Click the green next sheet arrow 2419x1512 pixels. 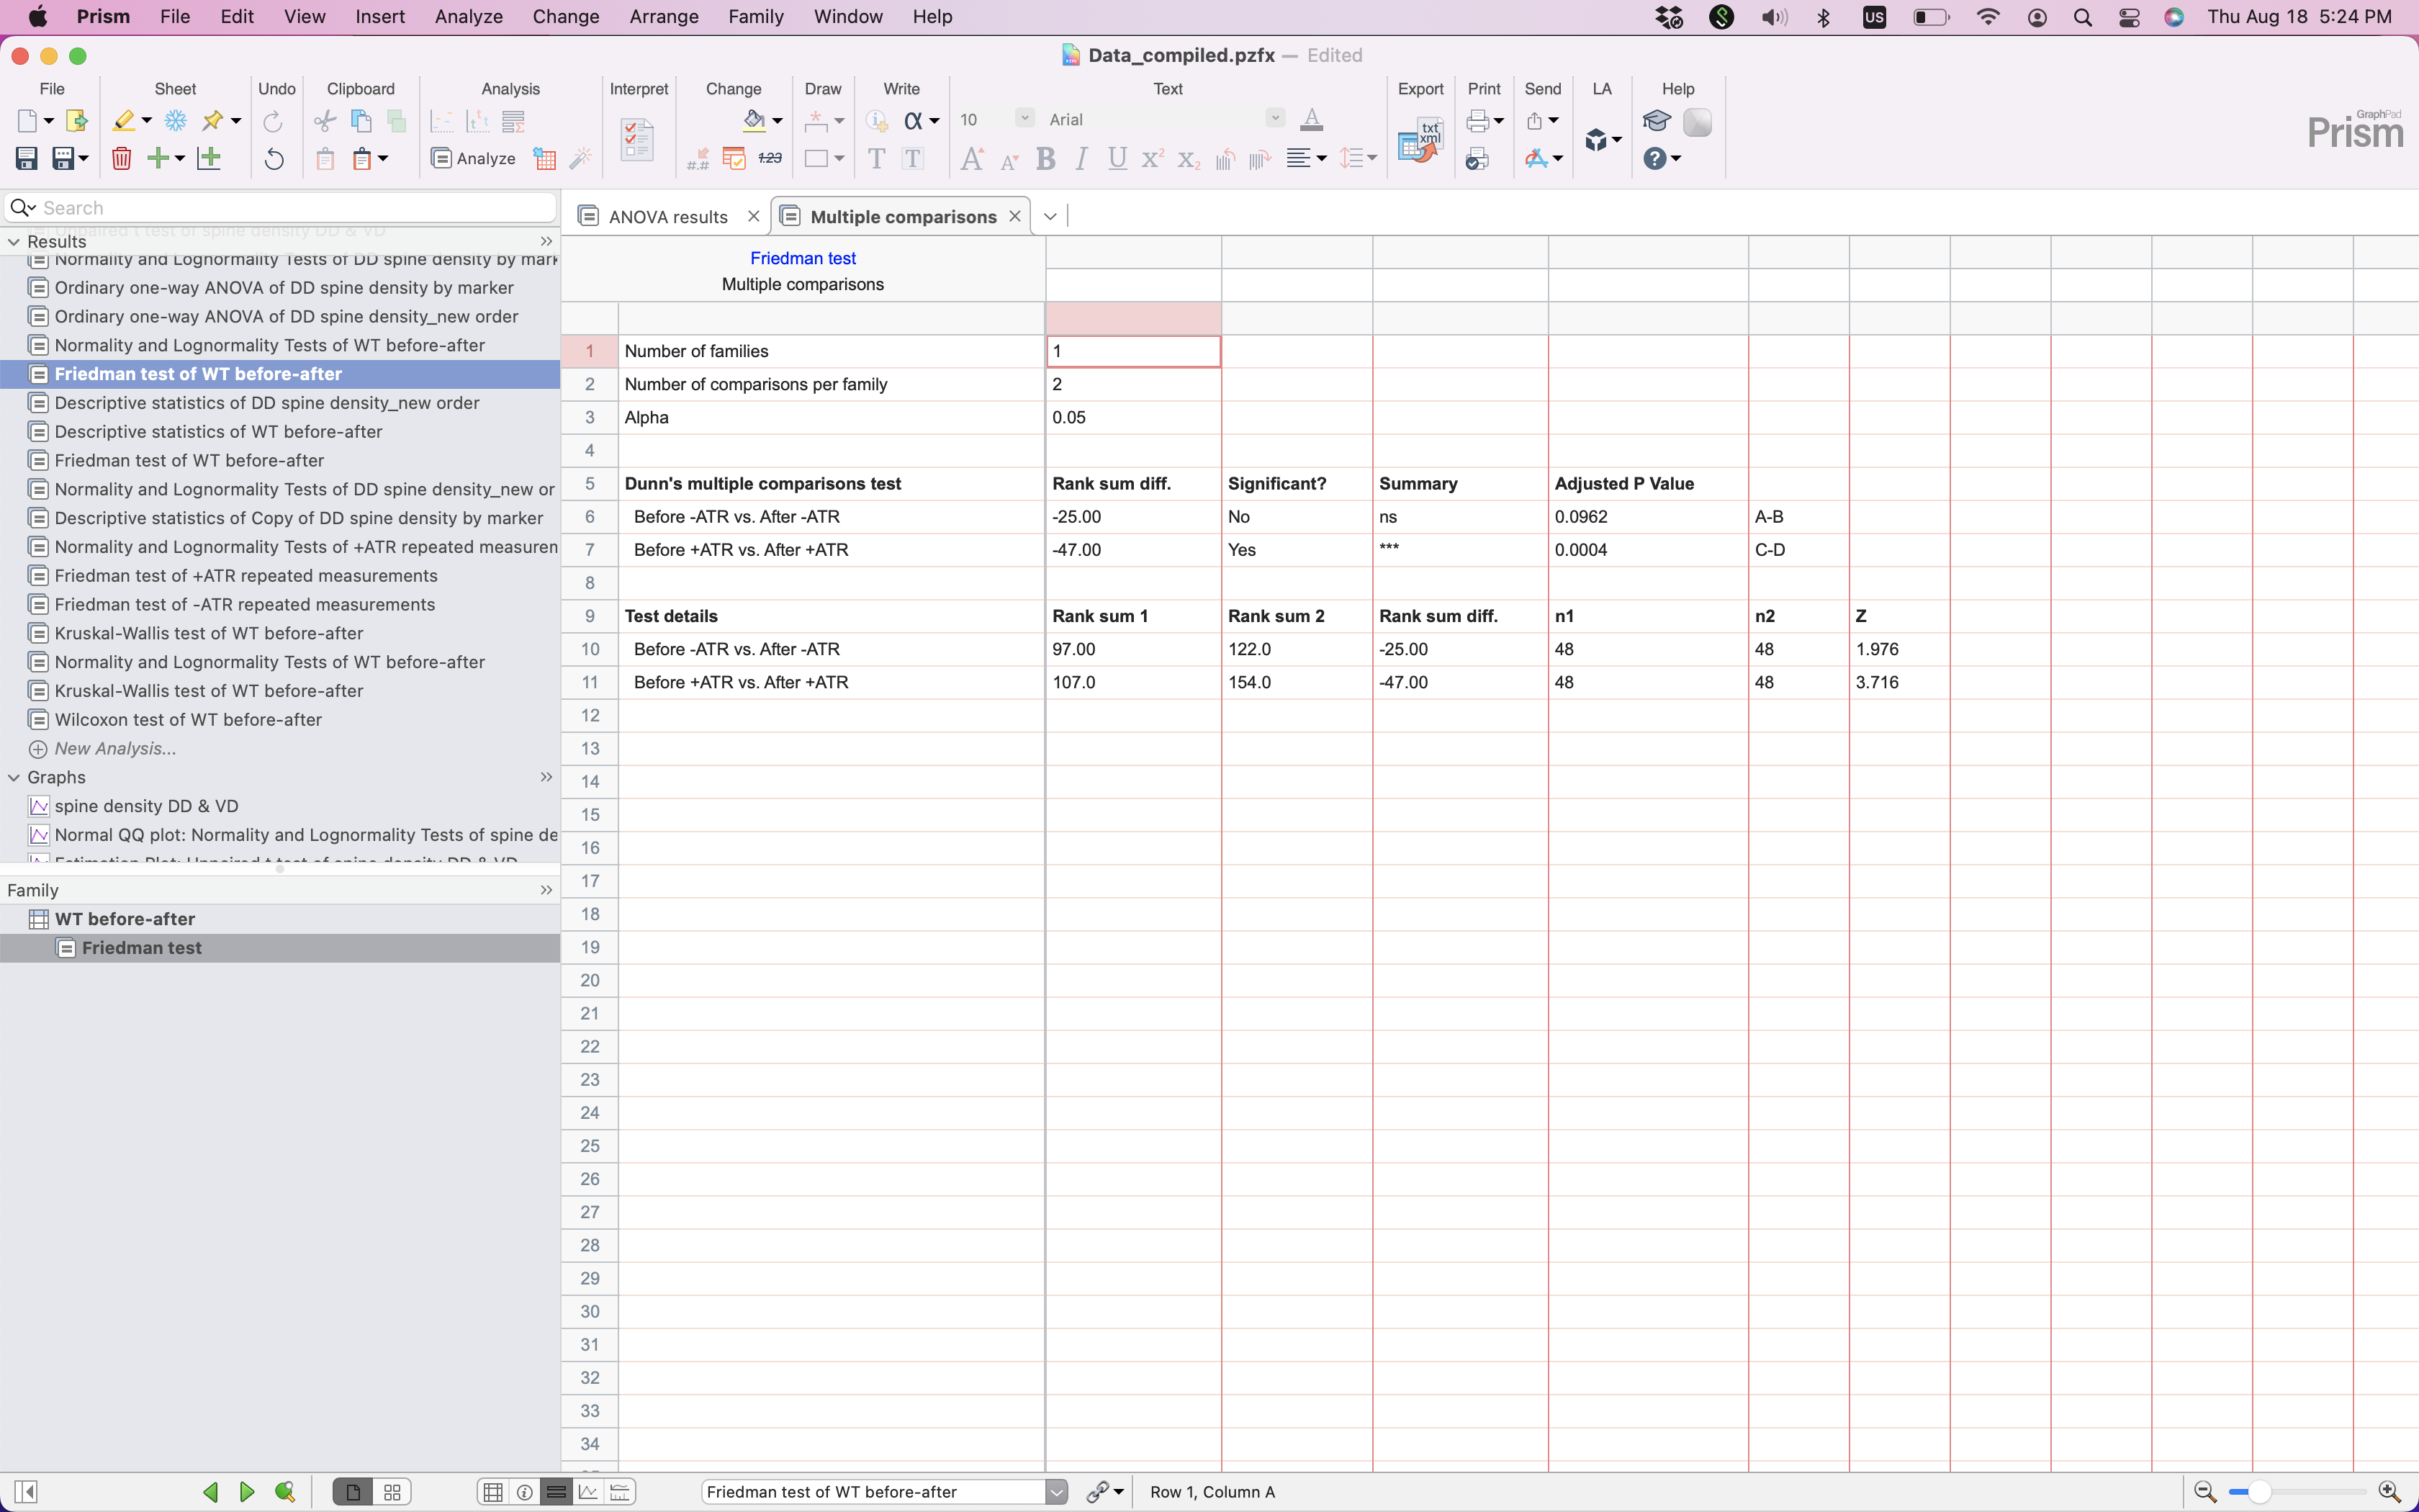(247, 1492)
